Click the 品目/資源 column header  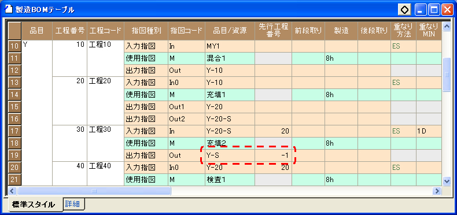(230, 31)
